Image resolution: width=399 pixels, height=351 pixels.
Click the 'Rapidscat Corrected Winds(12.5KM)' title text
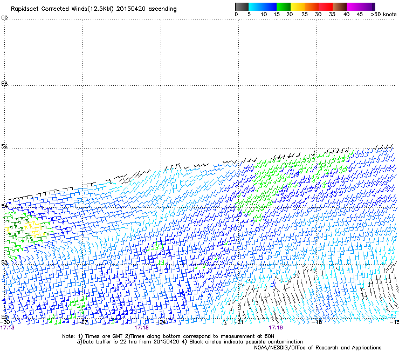pos(62,9)
